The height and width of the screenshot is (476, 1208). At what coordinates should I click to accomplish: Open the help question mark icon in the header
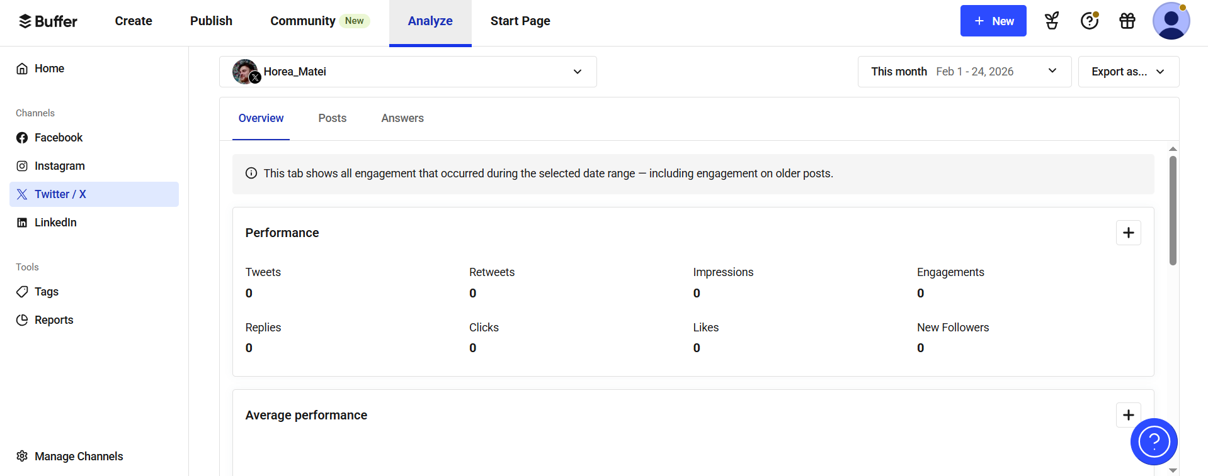pos(1090,21)
